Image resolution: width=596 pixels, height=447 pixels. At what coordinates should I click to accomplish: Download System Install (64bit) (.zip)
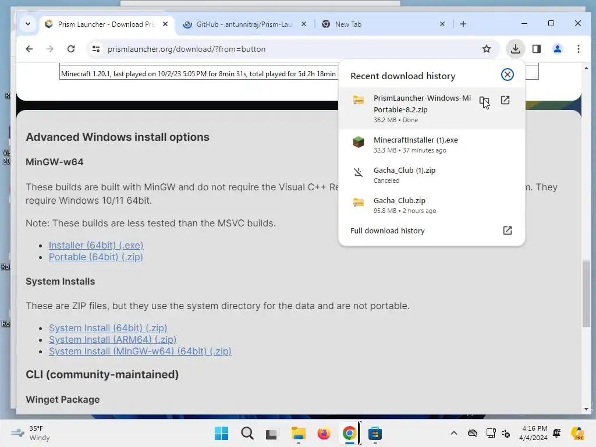[x=108, y=328]
